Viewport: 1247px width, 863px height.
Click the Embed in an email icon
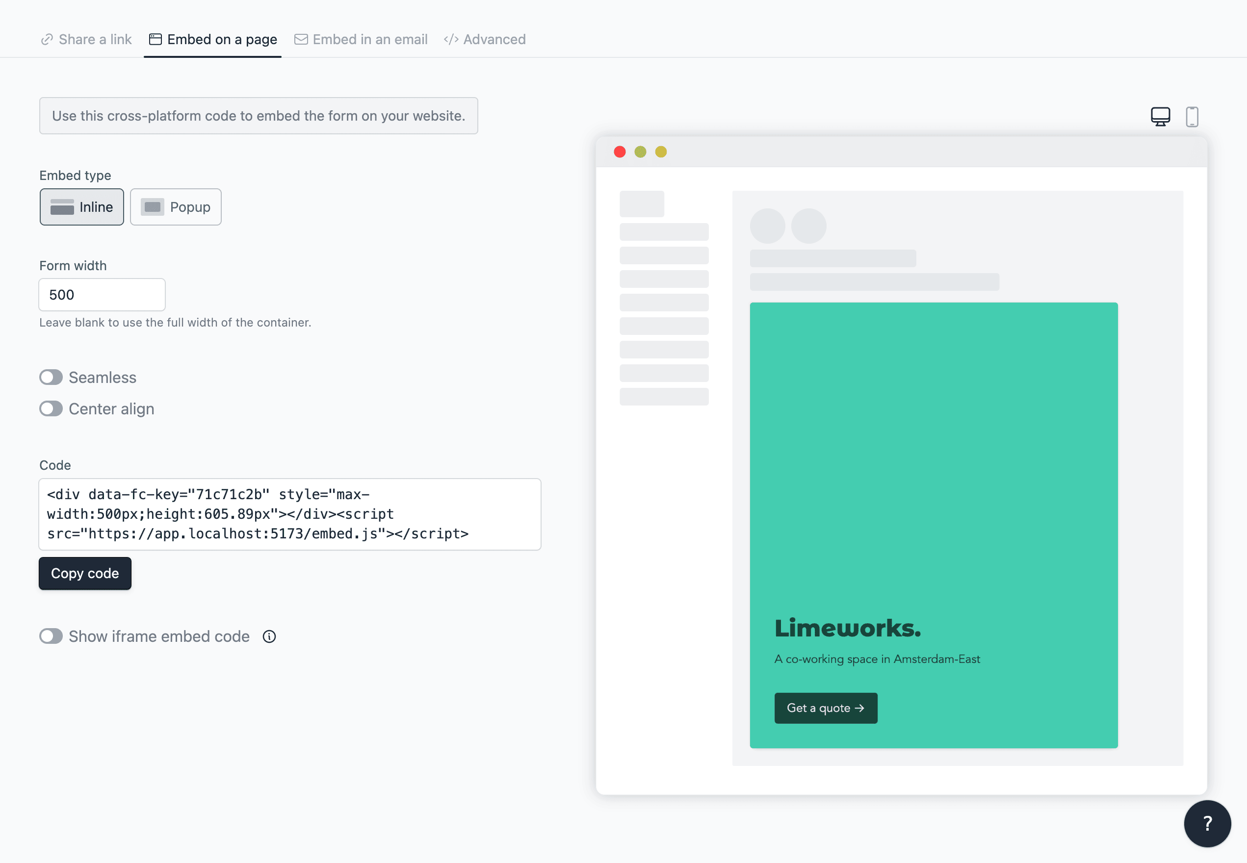301,39
